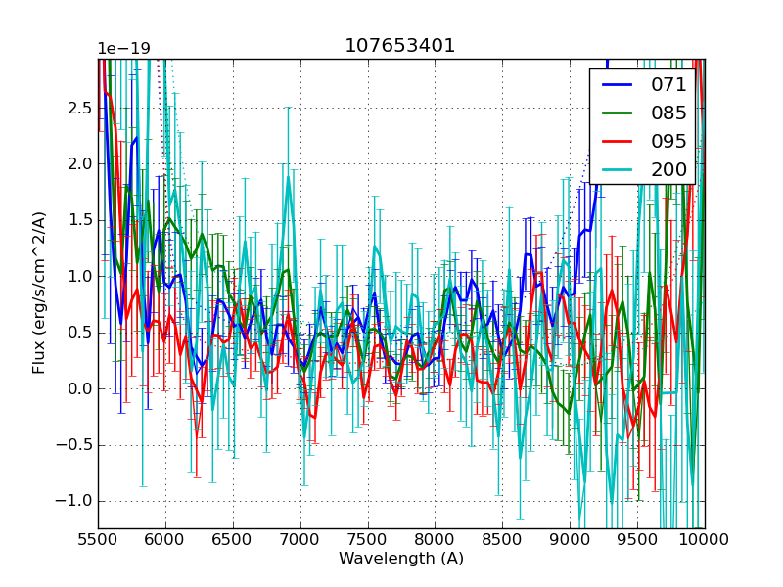Select the 095 legend entry label
The image size is (783, 587).
point(668,141)
